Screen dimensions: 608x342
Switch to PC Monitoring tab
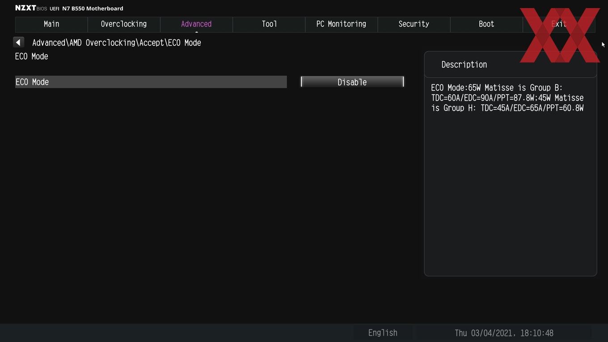point(341,24)
